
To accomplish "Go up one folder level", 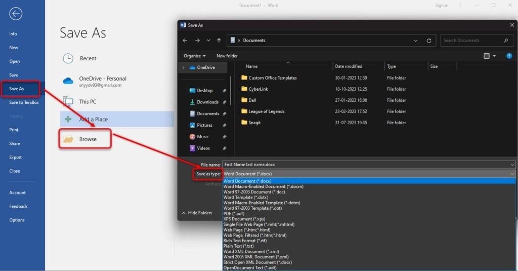I will [219, 41].
